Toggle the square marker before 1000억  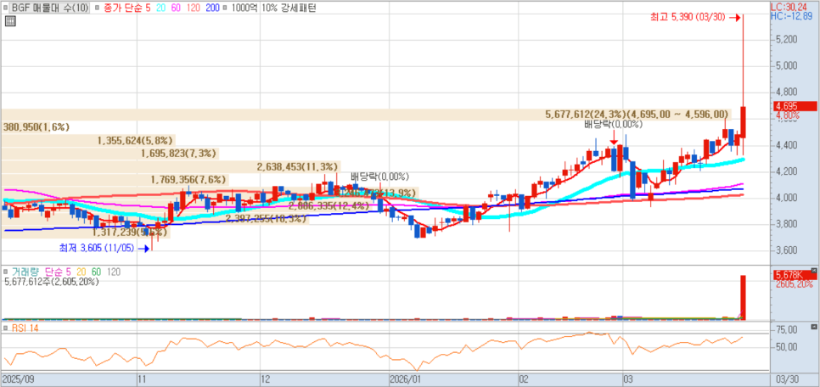tap(224, 8)
